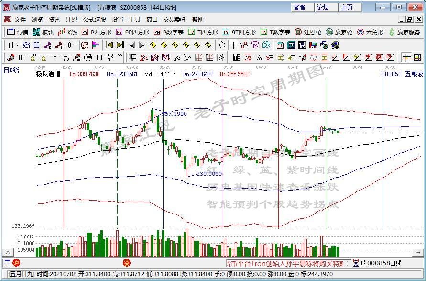The image size is (426, 281).
Task: Open the 交易委托 menu
Action: click(175, 20)
